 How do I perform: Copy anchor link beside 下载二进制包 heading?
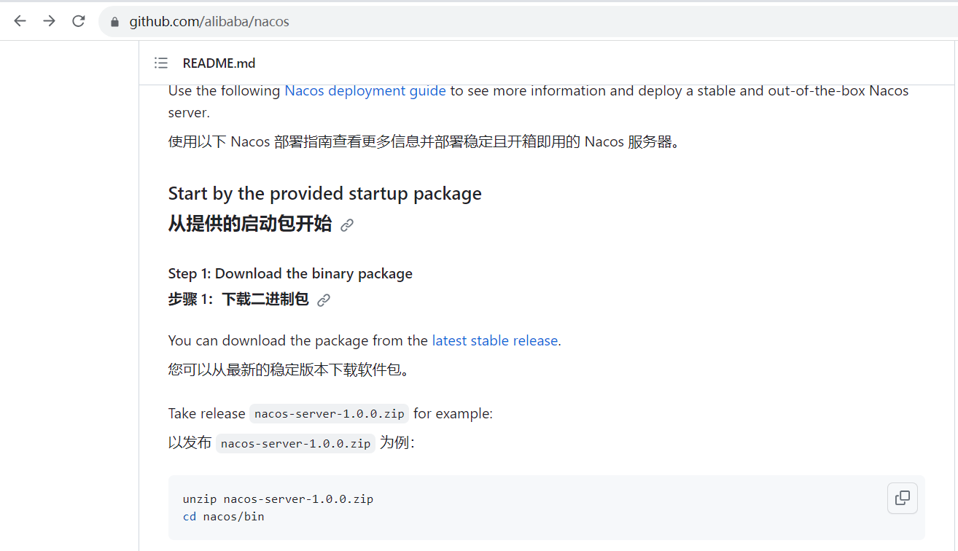click(x=324, y=300)
